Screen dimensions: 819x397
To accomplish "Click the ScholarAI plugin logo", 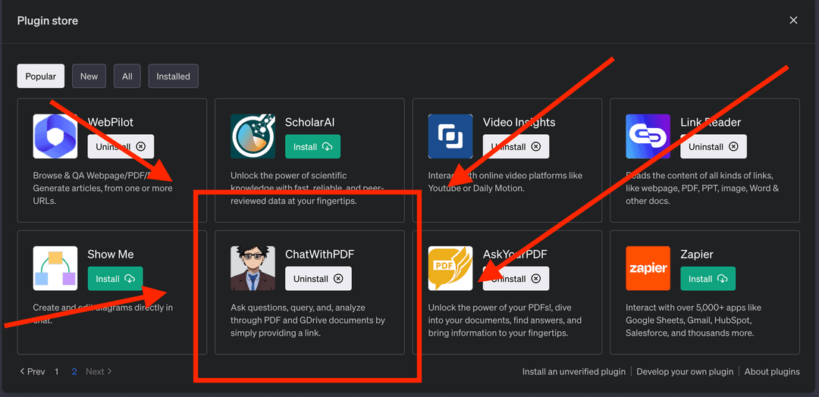I will point(253,136).
